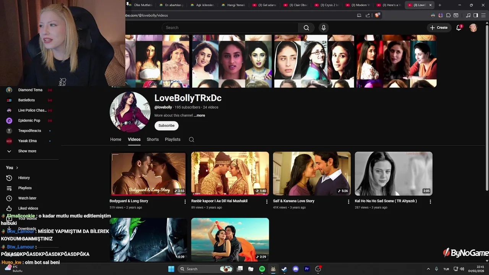Open Diamond Tema subscription
This screenshot has width=489, height=275.
coord(29,90)
